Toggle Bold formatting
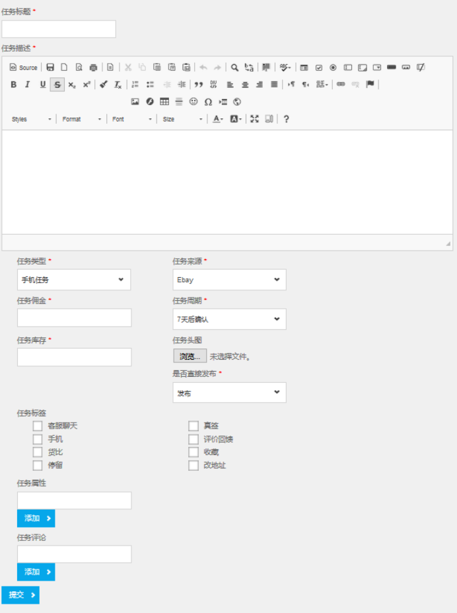This screenshot has width=457, height=613. (x=14, y=85)
